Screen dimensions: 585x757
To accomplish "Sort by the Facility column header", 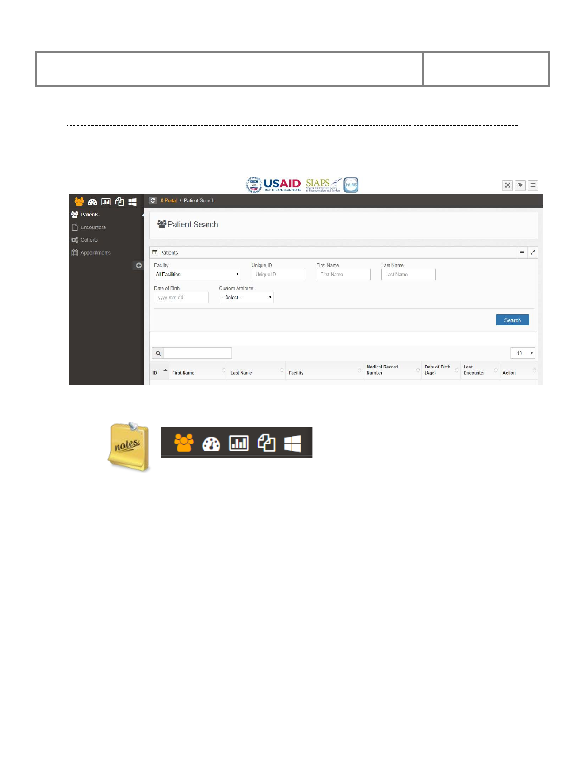I will coord(324,371).
